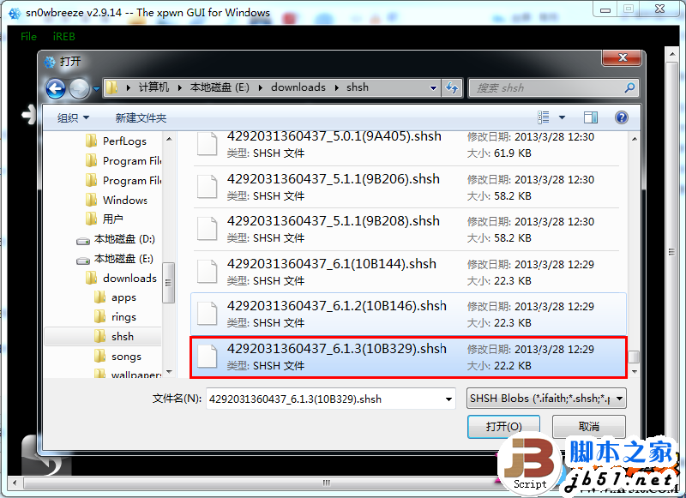Click the change-view list icon
This screenshot has height=498, width=686.
click(x=543, y=117)
